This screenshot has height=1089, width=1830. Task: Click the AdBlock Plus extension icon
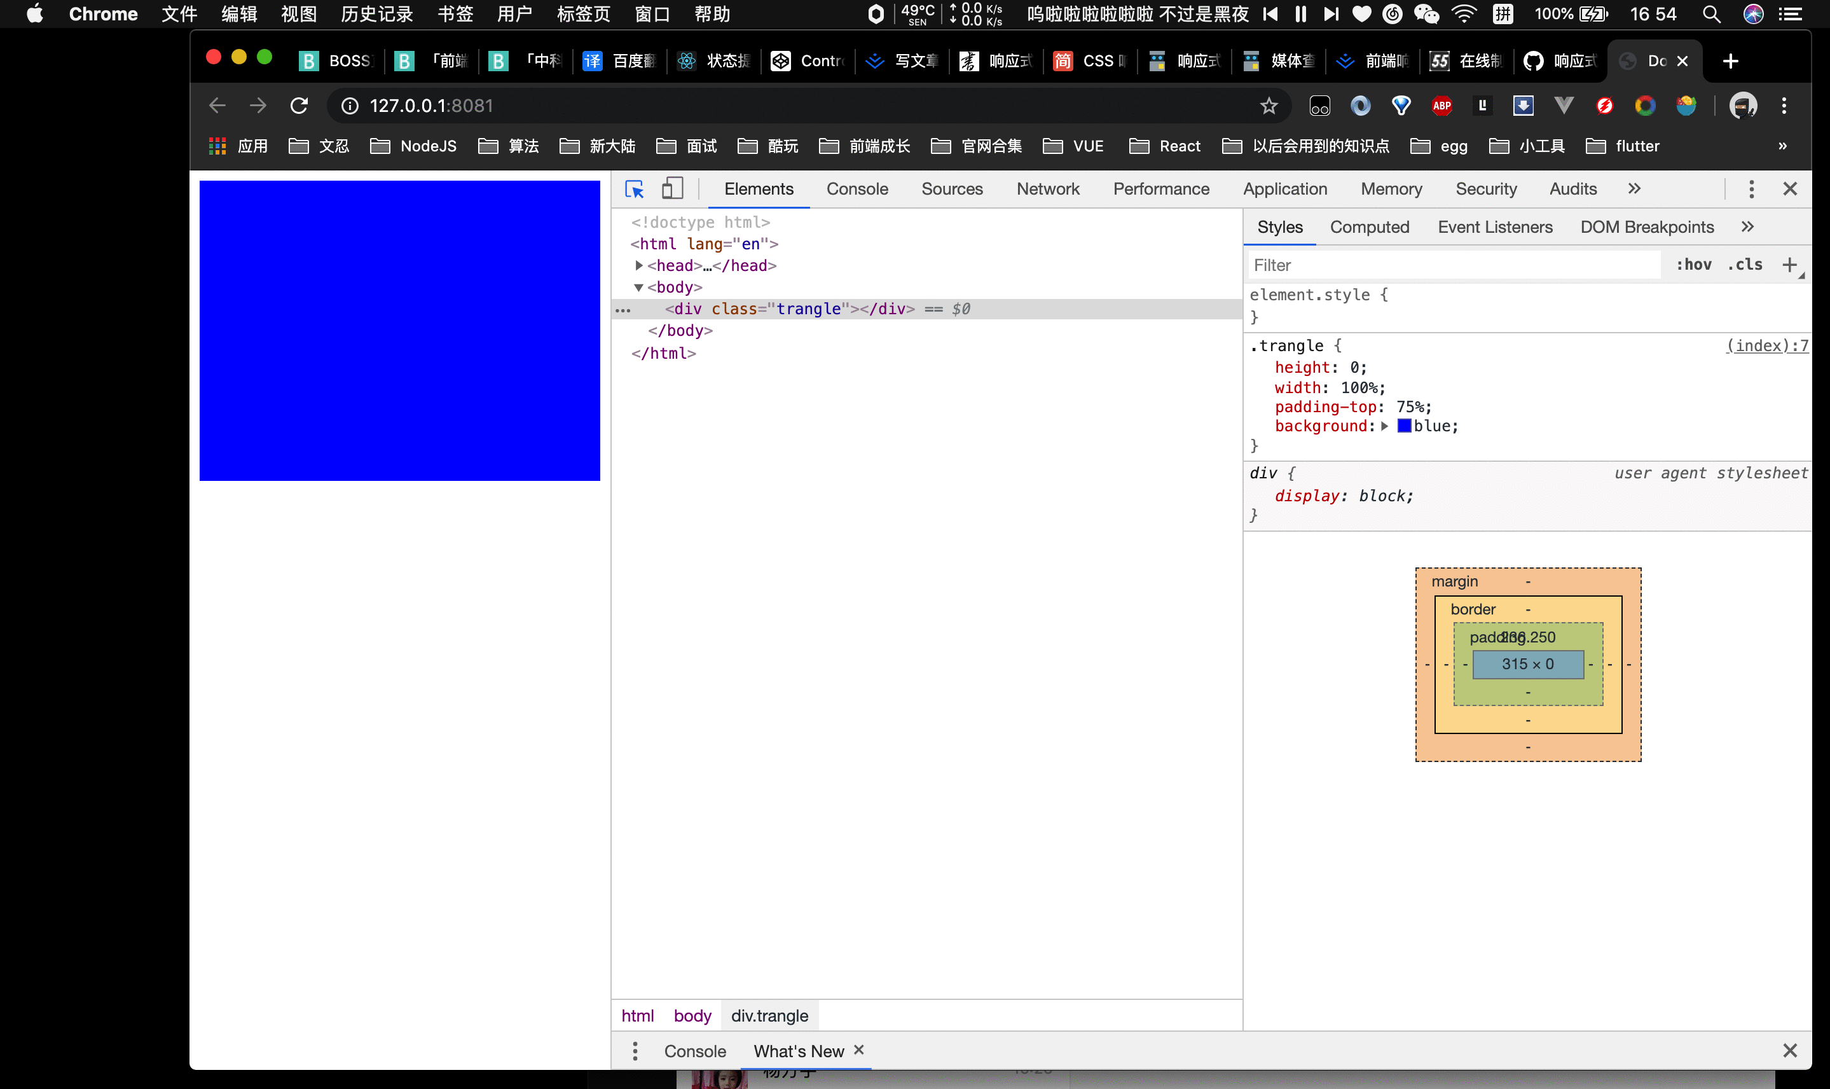point(1441,106)
